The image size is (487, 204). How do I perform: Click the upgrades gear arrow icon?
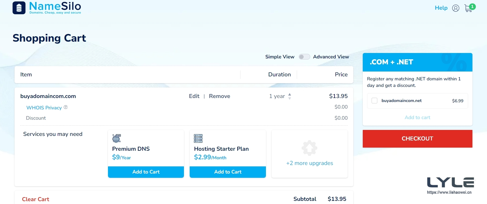309,148
